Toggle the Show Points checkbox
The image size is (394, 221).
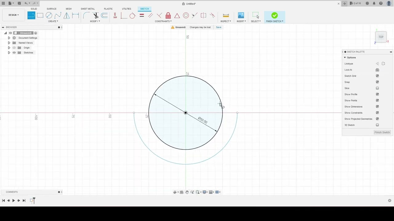pyautogui.click(x=377, y=100)
